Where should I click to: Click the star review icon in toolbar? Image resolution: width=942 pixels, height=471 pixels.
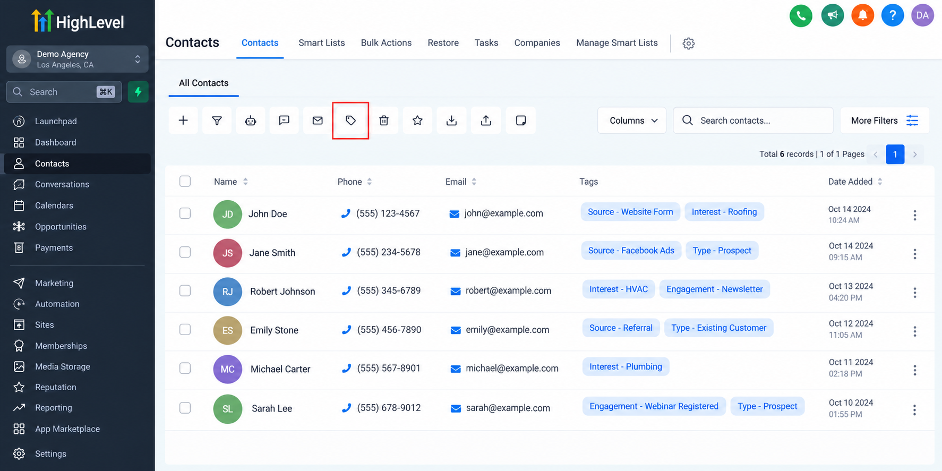[x=417, y=121]
